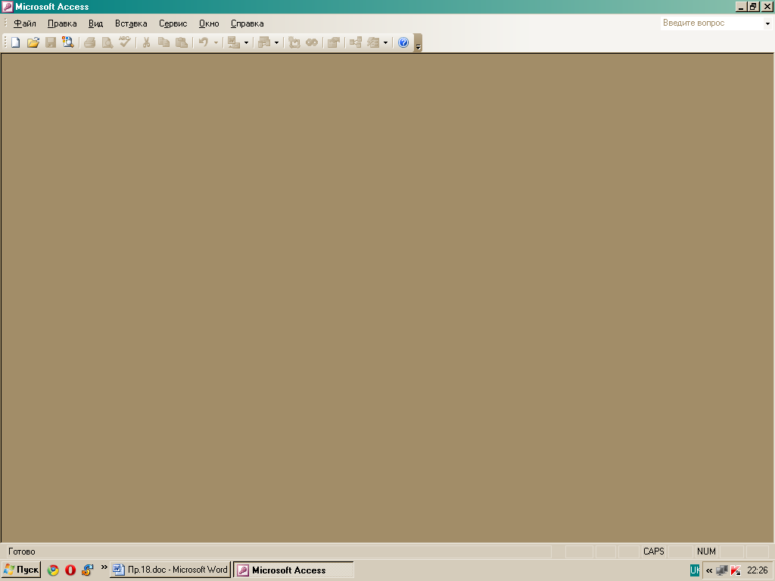This screenshot has height=581, width=775.
Task: Open the Relationships window icon
Action: click(x=356, y=42)
